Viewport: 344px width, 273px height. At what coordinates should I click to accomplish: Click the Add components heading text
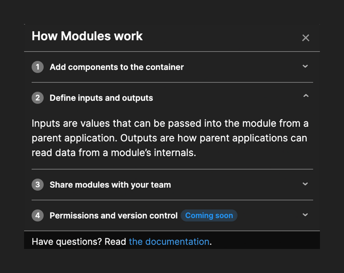117,67
